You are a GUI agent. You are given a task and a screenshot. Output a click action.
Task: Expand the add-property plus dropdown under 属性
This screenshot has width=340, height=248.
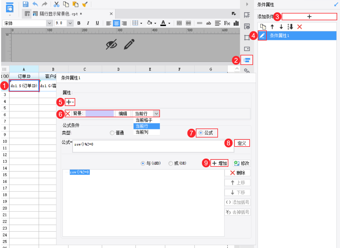click(x=70, y=102)
